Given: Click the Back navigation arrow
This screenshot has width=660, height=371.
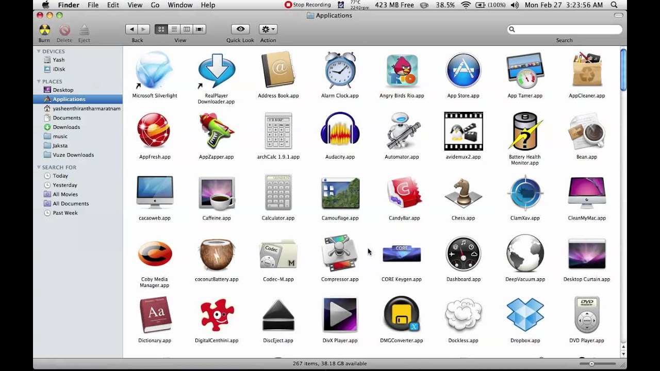Looking at the screenshot, I should [131, 29].
